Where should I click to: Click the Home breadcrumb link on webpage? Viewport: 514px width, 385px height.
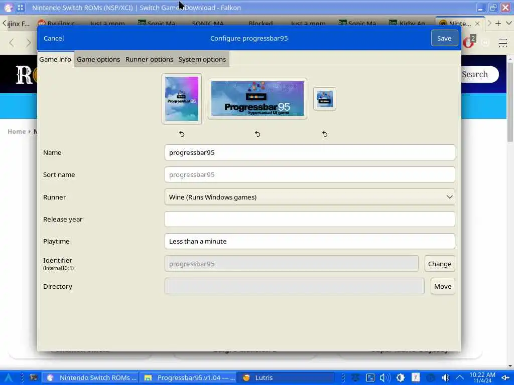[x=17, y=132]
